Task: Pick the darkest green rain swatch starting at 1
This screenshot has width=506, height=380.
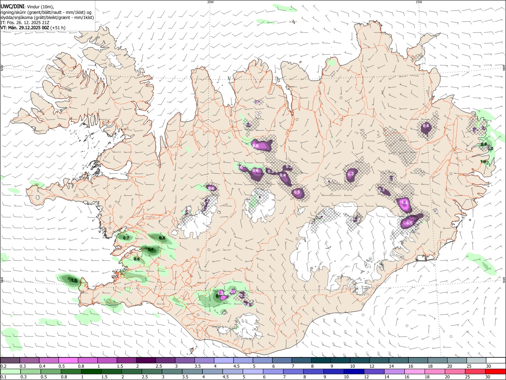Action: tap(91, 372)
